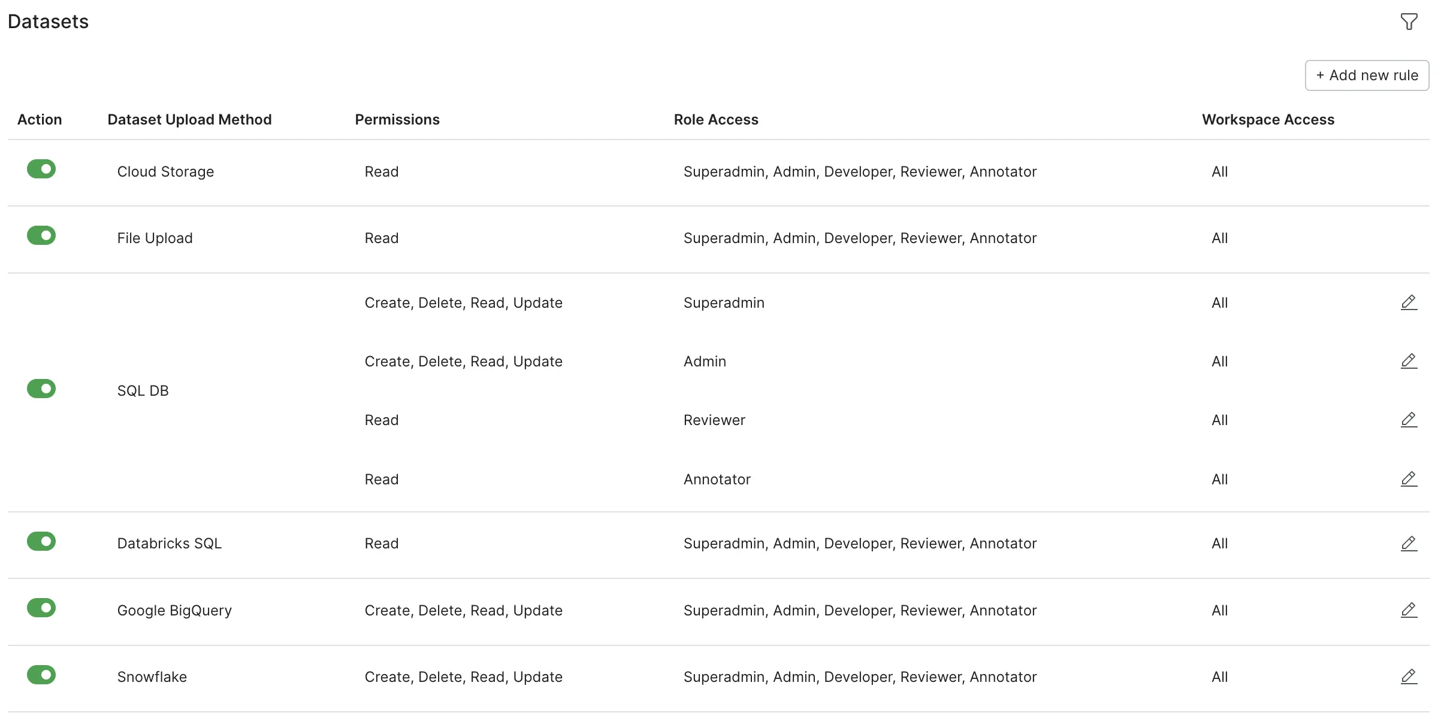The height and width of the screenshot is (722, 1444).
Task: Click the Workspace Access column header
Action: (x=1268, y=120)
